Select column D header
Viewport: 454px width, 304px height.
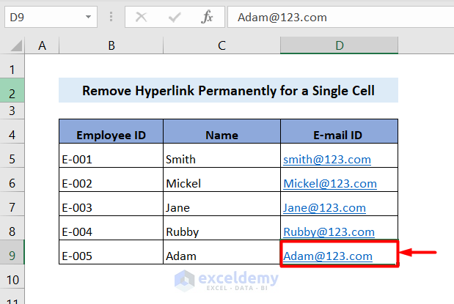(340, 45)
